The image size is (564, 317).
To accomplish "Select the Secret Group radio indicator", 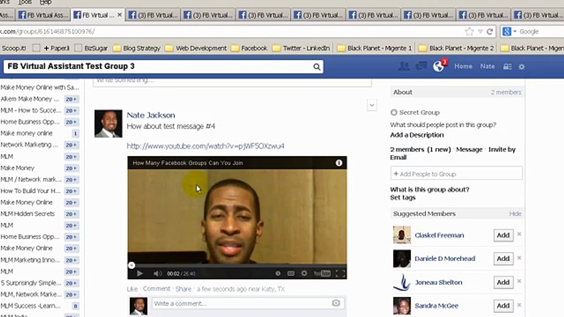I will [x=394, y=113].
